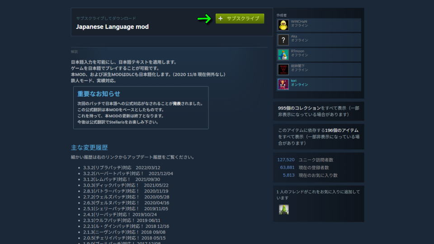Viewport: 434px width, 244px height.
Task: Click changelog entry 3.1.2 2021/09/30
Action: point(122,179)
